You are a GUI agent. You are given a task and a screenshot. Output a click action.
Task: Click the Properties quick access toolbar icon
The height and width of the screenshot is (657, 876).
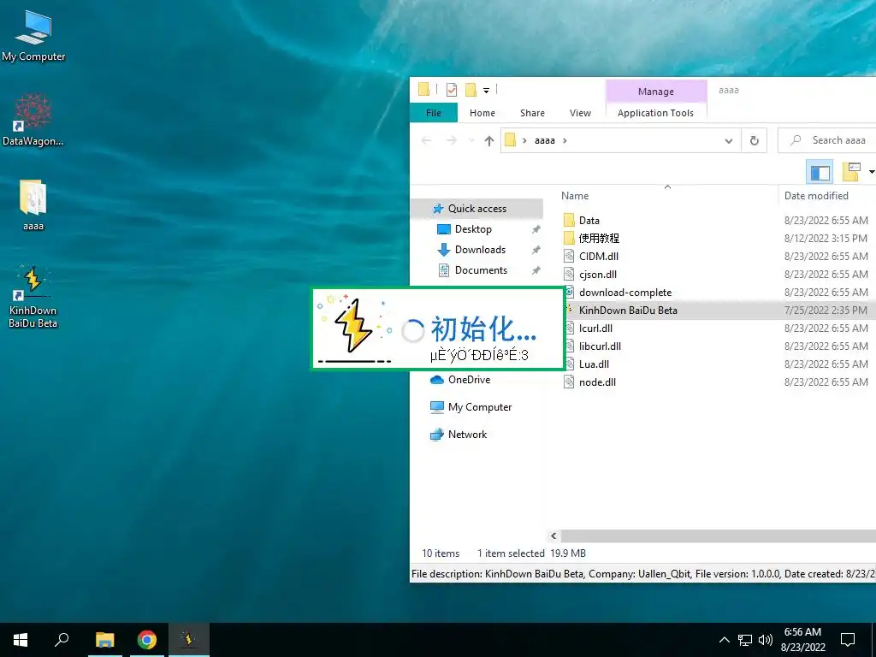pos(452,89)
